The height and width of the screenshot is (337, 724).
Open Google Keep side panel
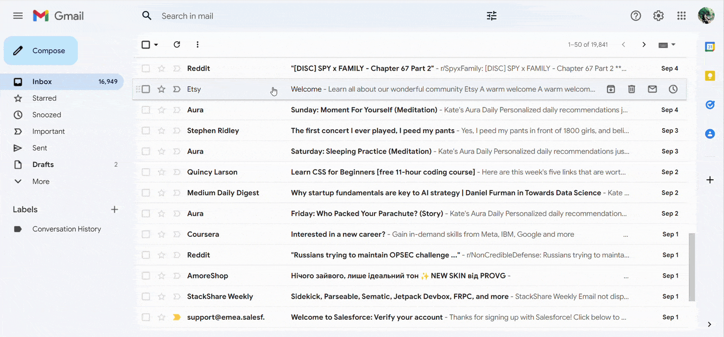point(710,76)
